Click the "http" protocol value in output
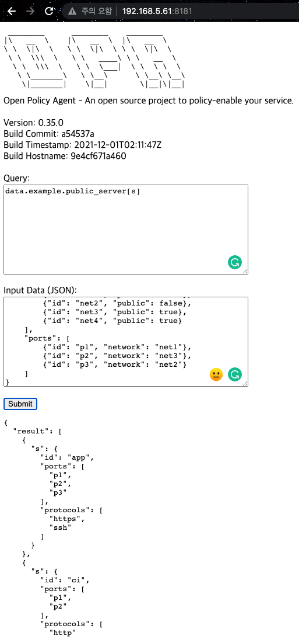This screenshot has width=299, height=639. pos(62,633)
